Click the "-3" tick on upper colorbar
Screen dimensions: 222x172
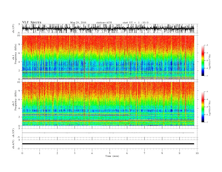point(207,45)
